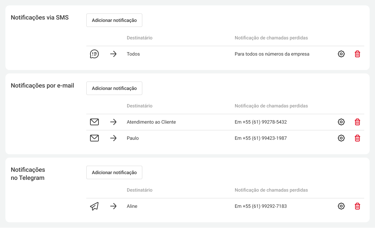Delete Aline's Telegram notification
Viewport: 375px width, 228px height.
pos(357,206)
